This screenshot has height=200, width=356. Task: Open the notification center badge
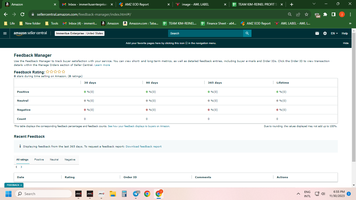click(348, 194)
